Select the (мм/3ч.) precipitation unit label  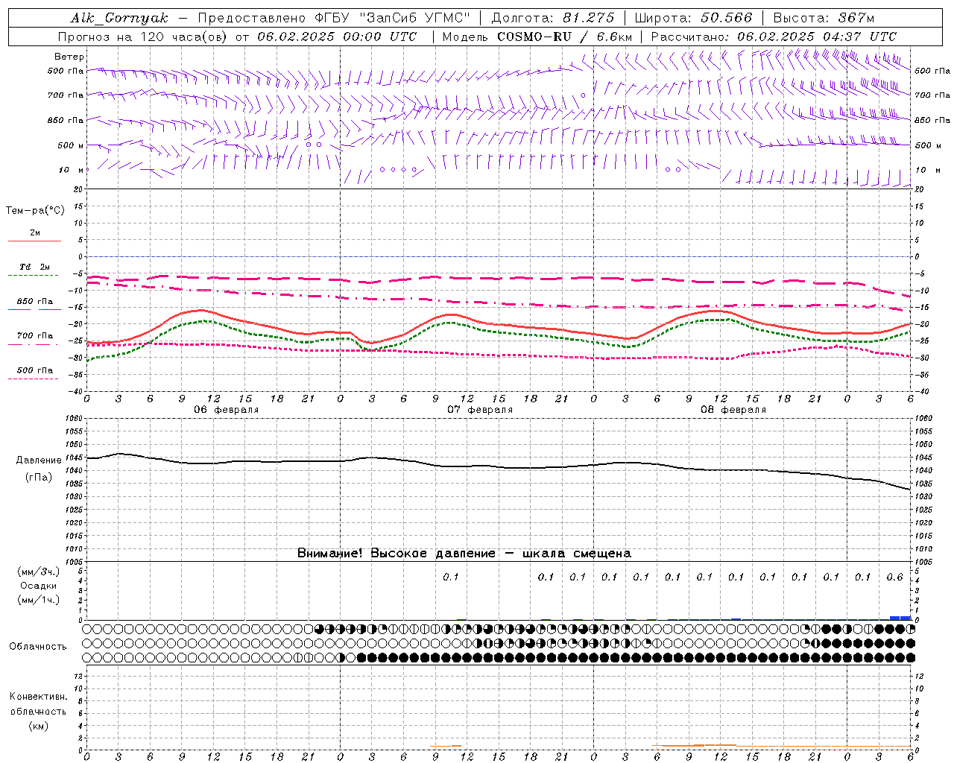pos(39,572)
